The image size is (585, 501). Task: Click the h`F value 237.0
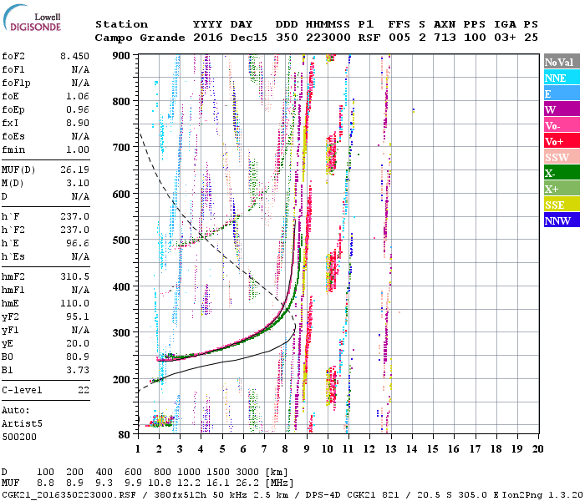[74, 216]
